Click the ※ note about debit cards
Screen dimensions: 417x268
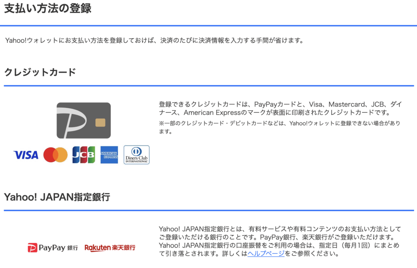[280, 127]
